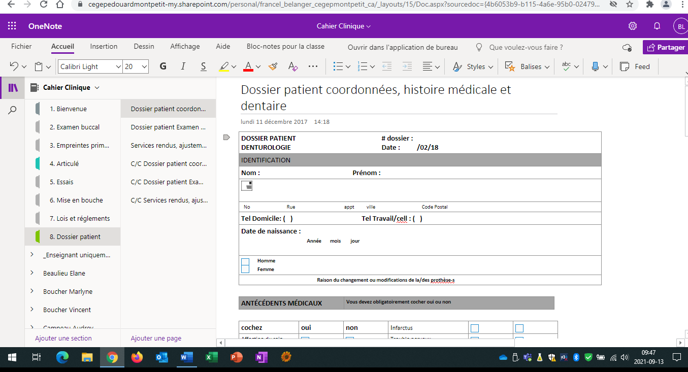Insert a bulleted list
688x372 pixels.
pos(338,66)
